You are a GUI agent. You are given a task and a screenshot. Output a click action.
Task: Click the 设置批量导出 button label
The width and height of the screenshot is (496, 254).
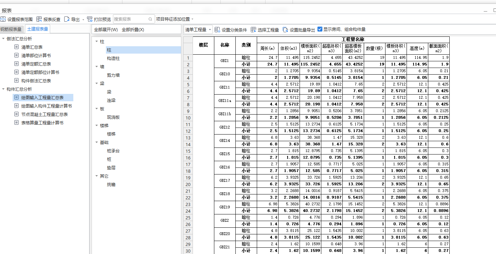pos(302,30)
